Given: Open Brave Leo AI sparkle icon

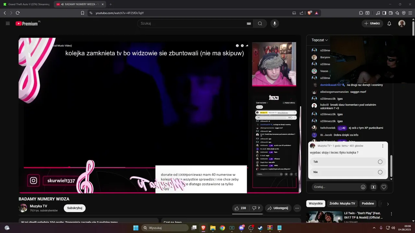Looking at the screenshot, I should 397,13.
